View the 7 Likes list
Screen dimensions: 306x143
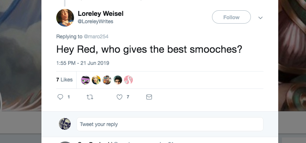pyautogui.click(x=64, y=80)
